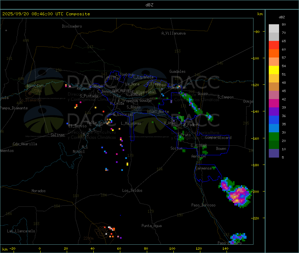Click the Carmensa location label
299x253 pixels.
(x=203, y=169)
